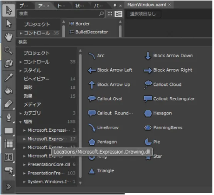Select the Camera Orbit tool

[x=8, y=63]
